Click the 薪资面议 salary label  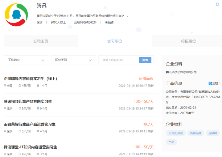point(146,78)
